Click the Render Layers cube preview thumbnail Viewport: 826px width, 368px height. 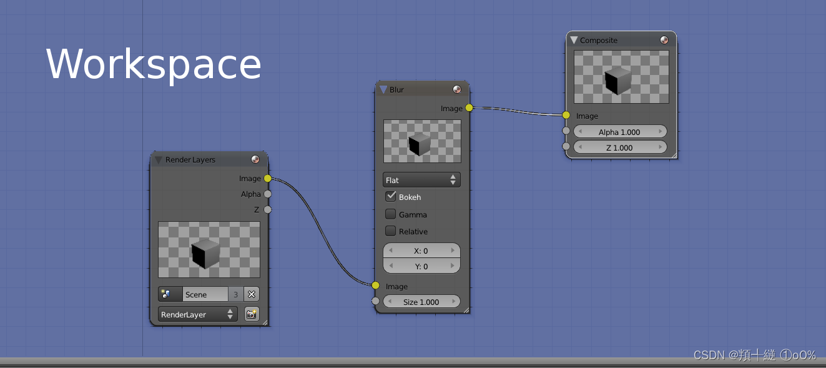209,250
